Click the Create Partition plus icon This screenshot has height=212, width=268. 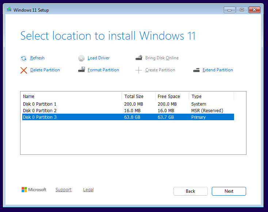pyautogui.click(x=139, y=70)
